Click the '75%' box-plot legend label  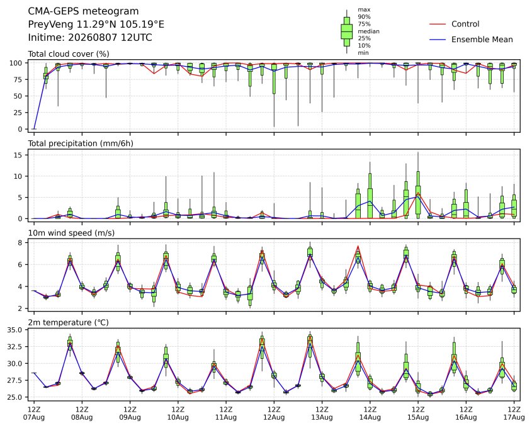tap(364, 24)
